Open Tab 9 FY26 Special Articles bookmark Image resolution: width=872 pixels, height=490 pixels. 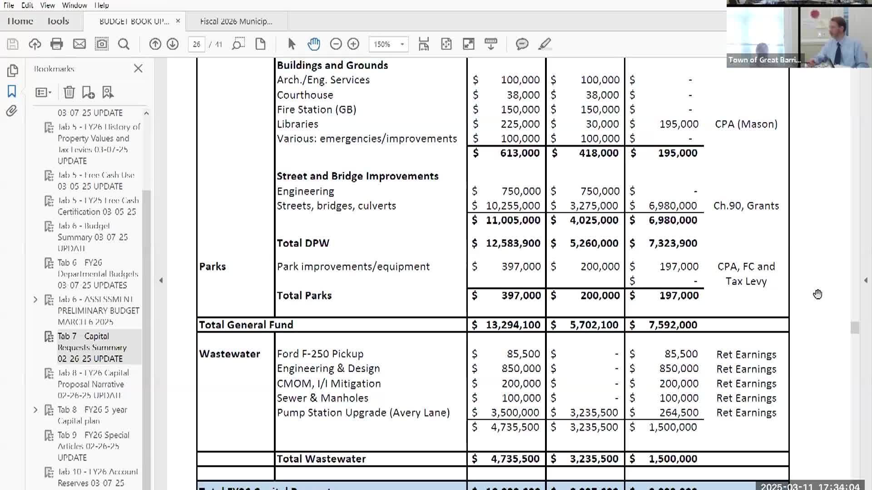click(x=93, y=446)
